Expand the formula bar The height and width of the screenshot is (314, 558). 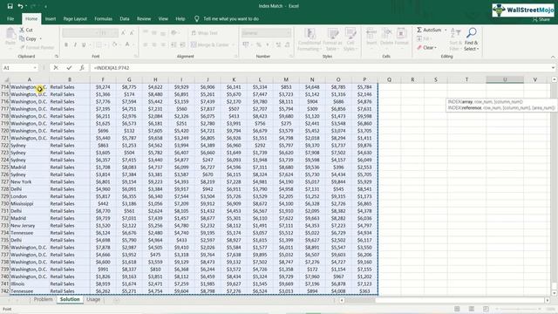[553, 68]
